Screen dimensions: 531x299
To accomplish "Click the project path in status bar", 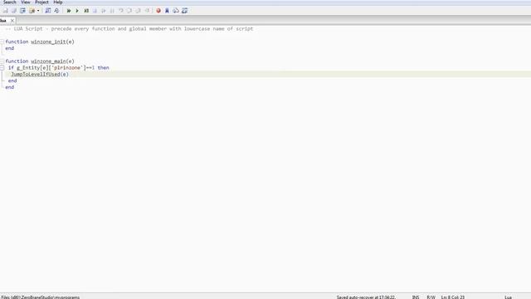I will point(41,297).
